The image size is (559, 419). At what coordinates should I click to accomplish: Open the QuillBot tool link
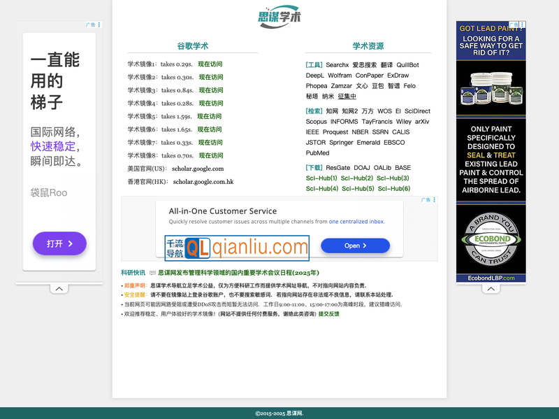point(407,65)
